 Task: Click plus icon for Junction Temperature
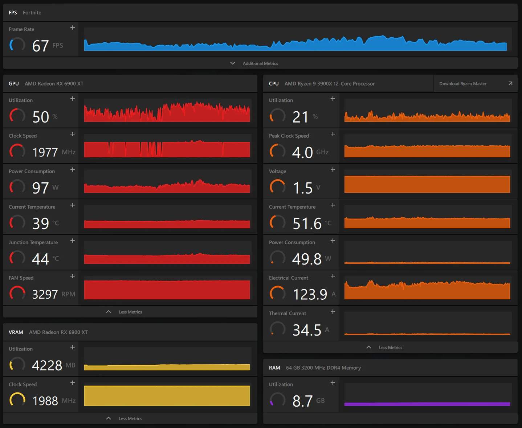[x=73, y=241]
